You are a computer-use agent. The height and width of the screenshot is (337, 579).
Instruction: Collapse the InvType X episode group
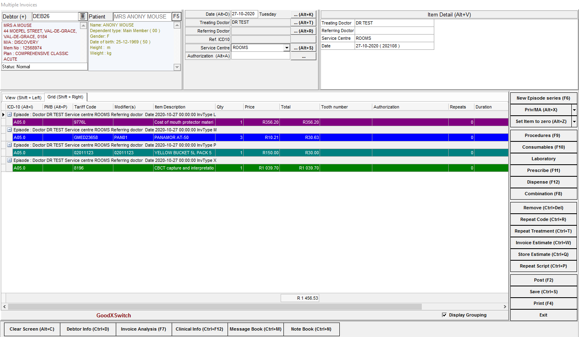pos(10,160)
